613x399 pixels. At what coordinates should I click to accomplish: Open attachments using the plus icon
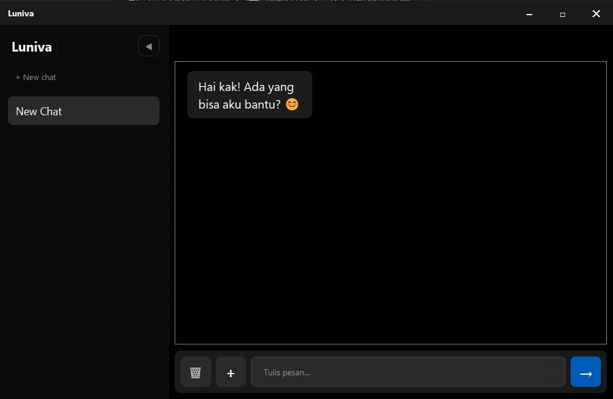coord(231,372)
